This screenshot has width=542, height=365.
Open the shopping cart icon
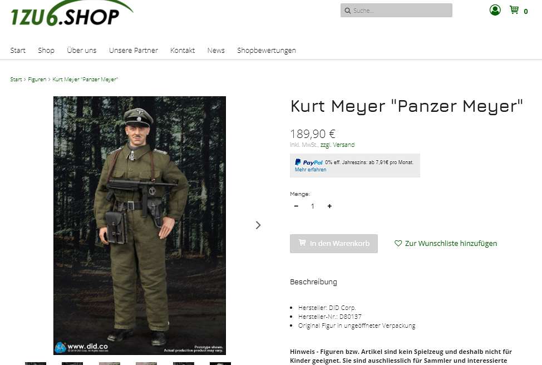pyautogui.click(x=514, y=10)
